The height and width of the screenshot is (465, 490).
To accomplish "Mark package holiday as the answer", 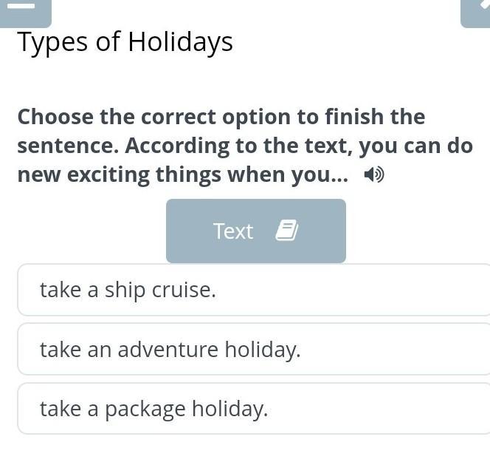I will [x=153, y=408].
